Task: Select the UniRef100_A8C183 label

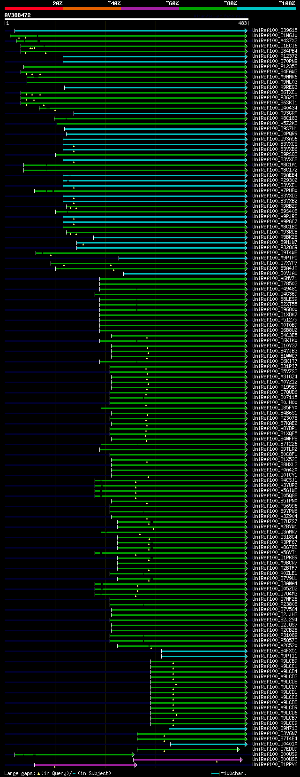Action: [275, 118]
